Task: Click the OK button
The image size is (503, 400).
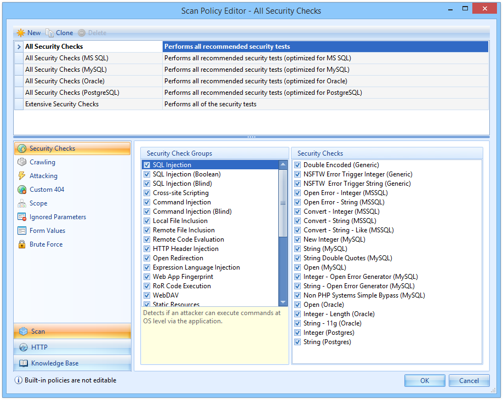Action: point(425,380)
